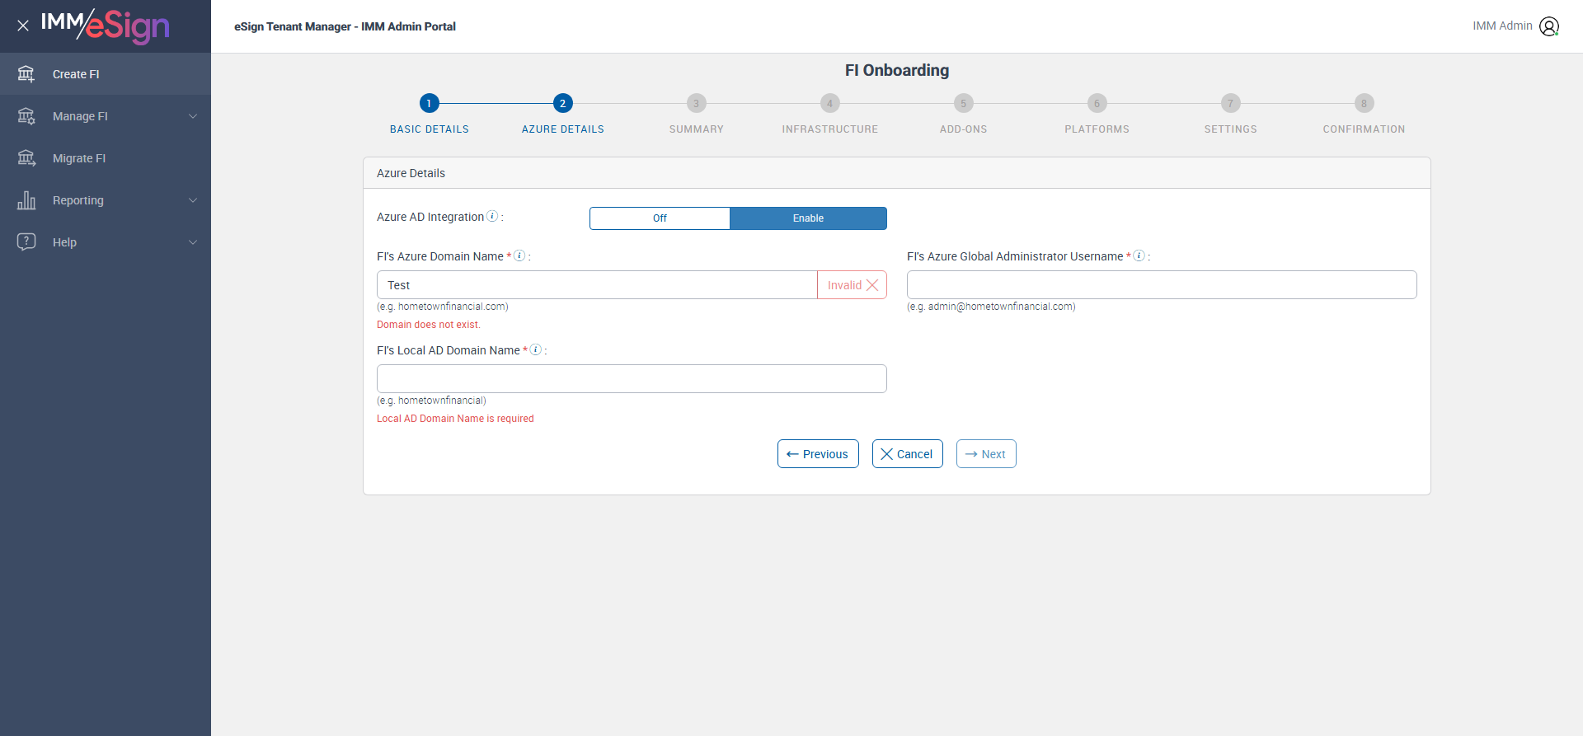
Task: Click step 1 circle in the stepper
Action: click(x=429, y=103)
